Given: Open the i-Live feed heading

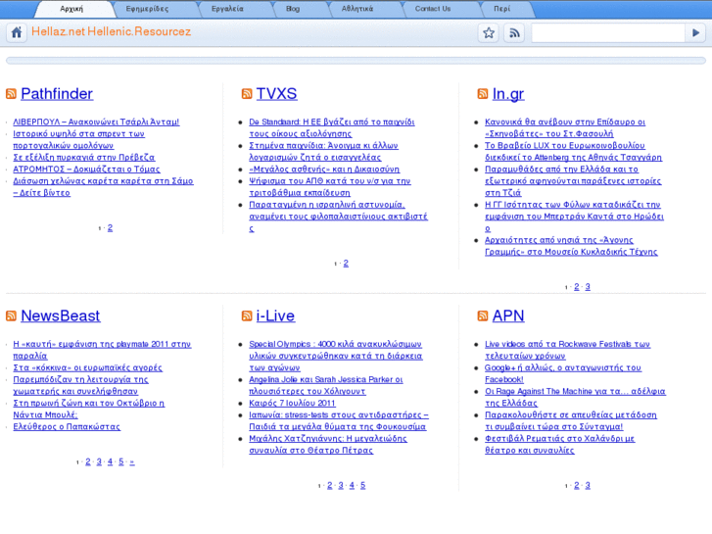Looking at the screenshot, I should (275, 316).
